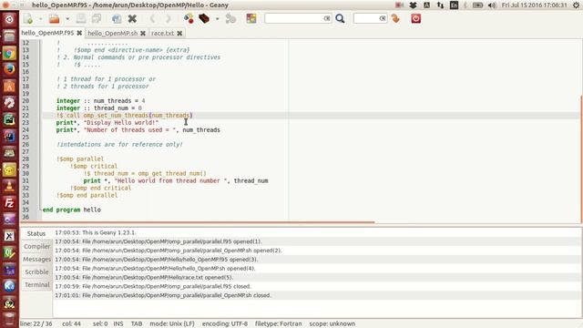This screenshot has height=328, width=583.
Task: Open the clock Fri Jul 15 2016
Action: [534, 5]
